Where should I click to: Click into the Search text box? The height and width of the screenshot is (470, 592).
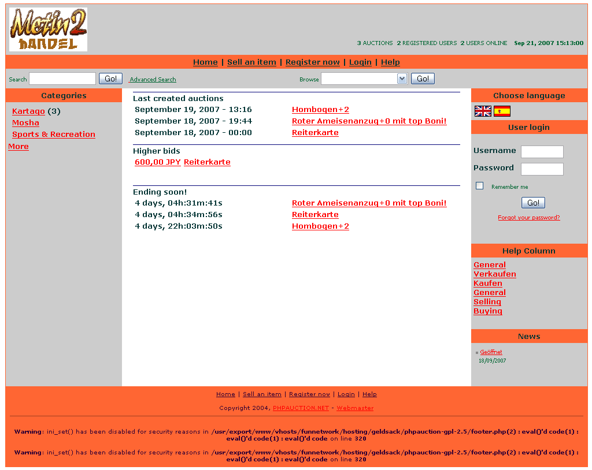(x=62, y=79)
